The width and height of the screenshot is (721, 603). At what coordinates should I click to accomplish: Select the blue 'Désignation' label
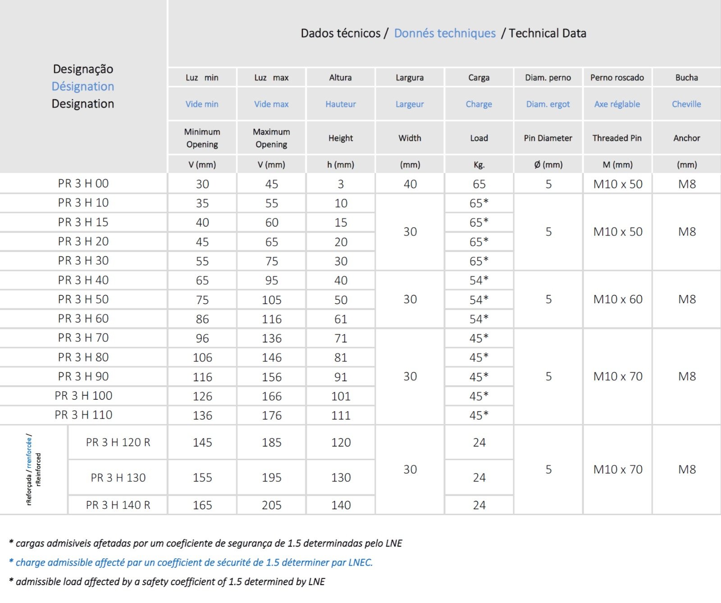83,87
